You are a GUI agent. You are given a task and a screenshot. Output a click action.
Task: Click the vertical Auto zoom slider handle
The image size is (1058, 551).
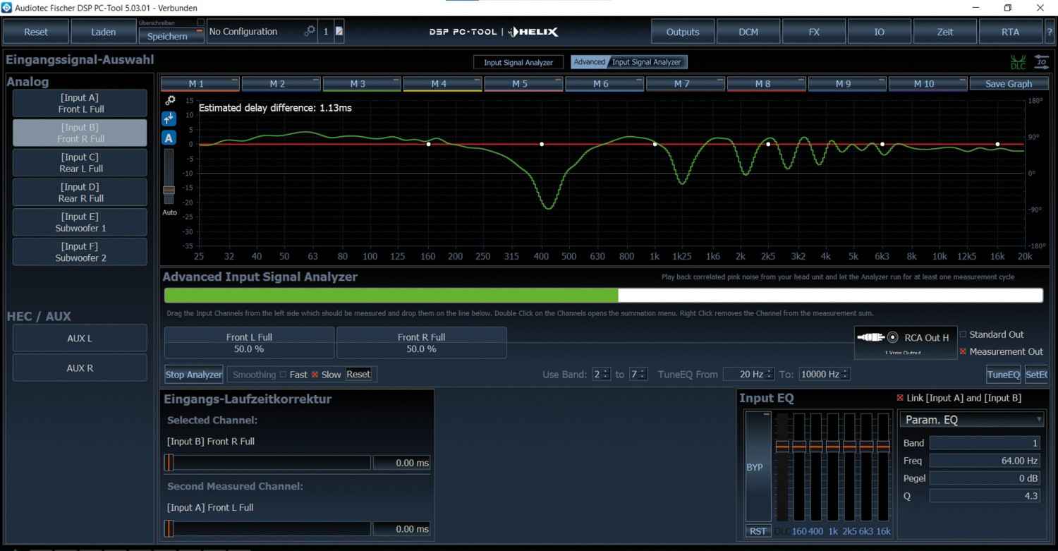point(169,190)
